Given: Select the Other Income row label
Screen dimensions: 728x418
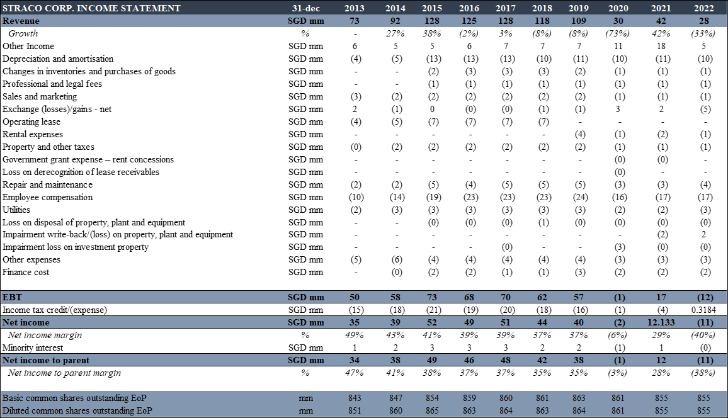Looking at the screenshot, I should 28,46.
